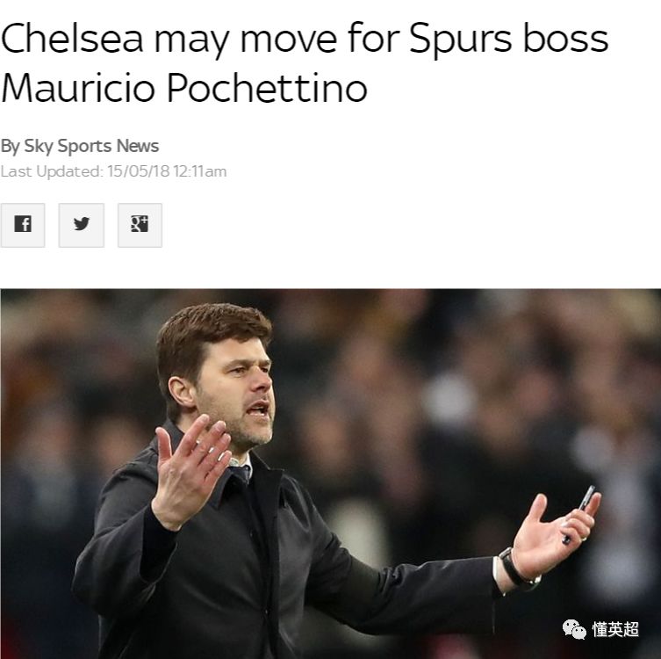661x659 pixels.
Task: Click the raised hand near his face
Action: pyautogui.click(x=191, y=470)
